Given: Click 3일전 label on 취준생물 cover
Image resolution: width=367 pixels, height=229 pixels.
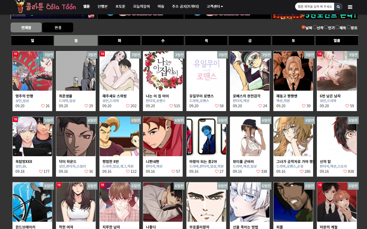Looking at the screenshot, I should 92,55.
